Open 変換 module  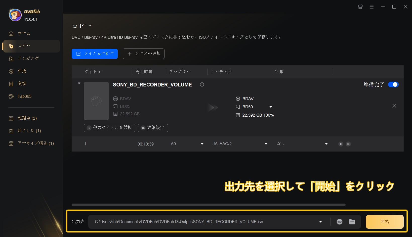(31, 84)
